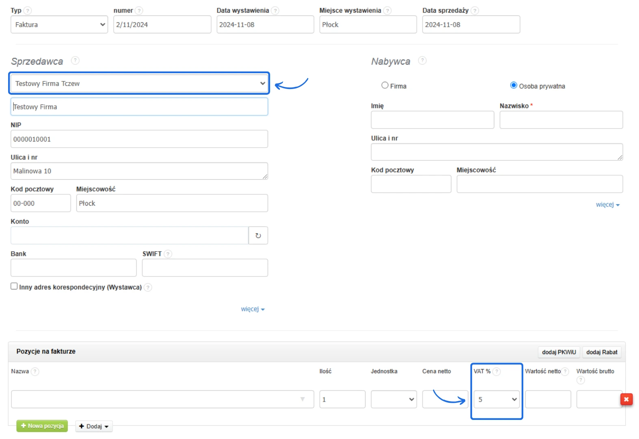Open the VAT % rate dropdown
Image resolution: width=639 pixels, height=439 pixels.
click(496, 400)
